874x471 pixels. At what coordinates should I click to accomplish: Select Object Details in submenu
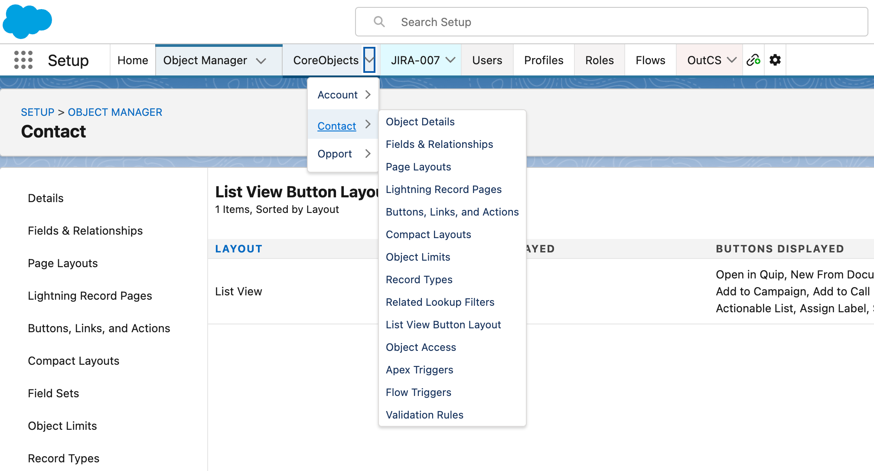click(420, 122)
